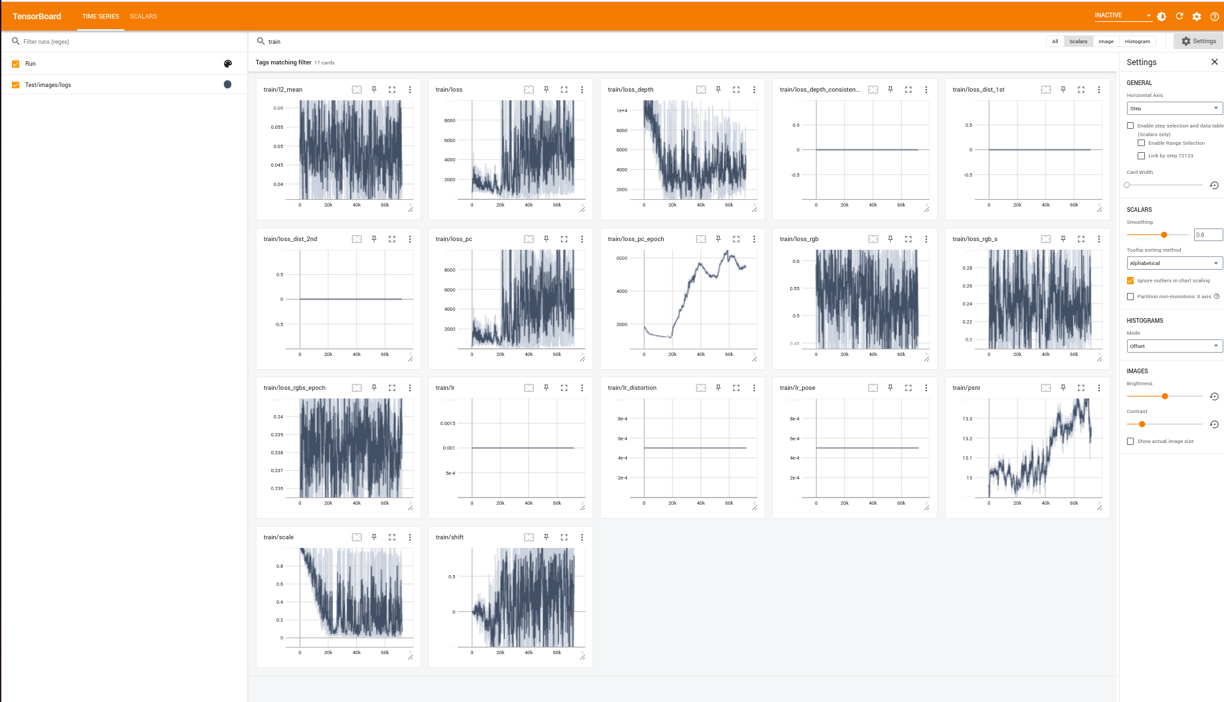This screenshot has width=1224, height=702.
Task: Enable Partition non-monotonic X axis
Action: pyautogui.click(x=1130, y=296)
